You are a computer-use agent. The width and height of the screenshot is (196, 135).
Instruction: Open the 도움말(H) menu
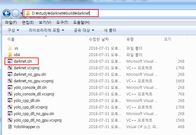(81, 22)
